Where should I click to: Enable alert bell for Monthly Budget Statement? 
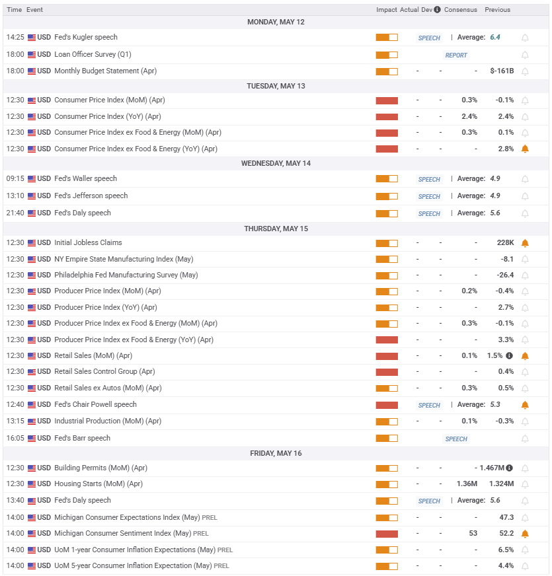tap(525, 71)
